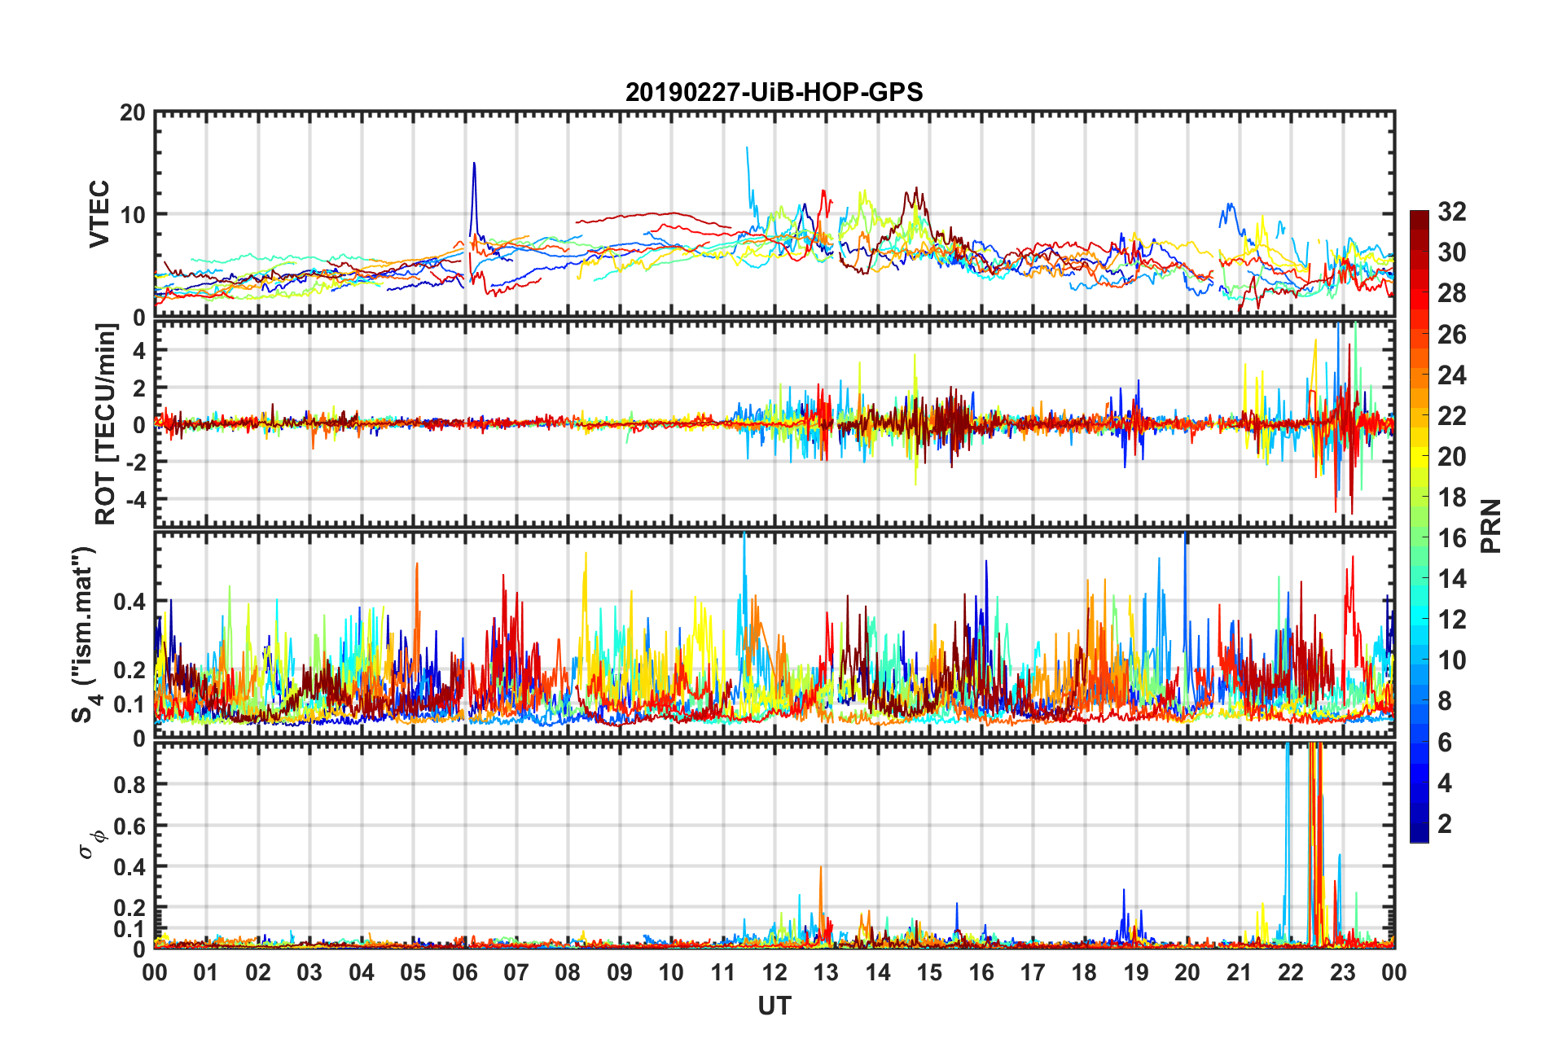Select the VTEC y-axis label

tap(99, 214)
